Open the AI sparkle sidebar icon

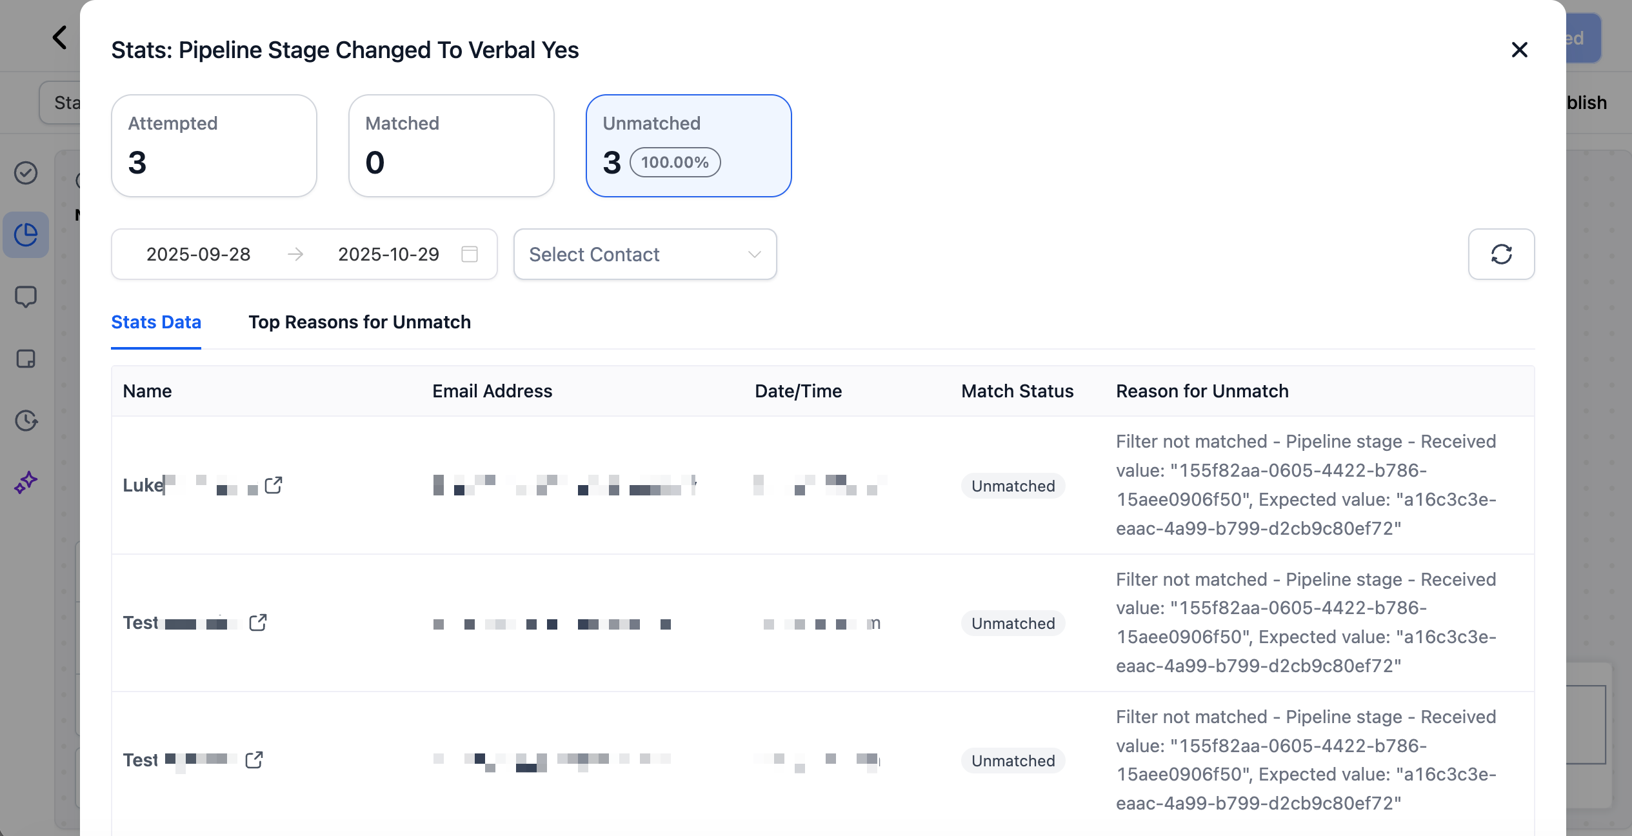tap(26, 483)
